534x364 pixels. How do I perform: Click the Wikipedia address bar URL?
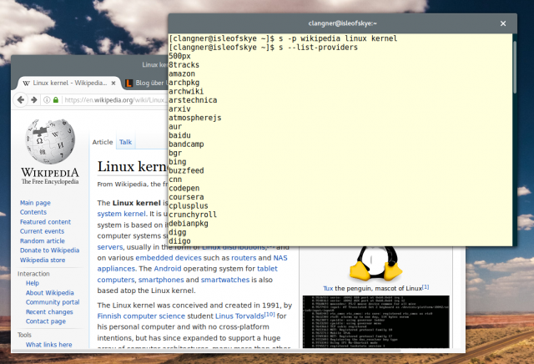click(x=115, y=100)
